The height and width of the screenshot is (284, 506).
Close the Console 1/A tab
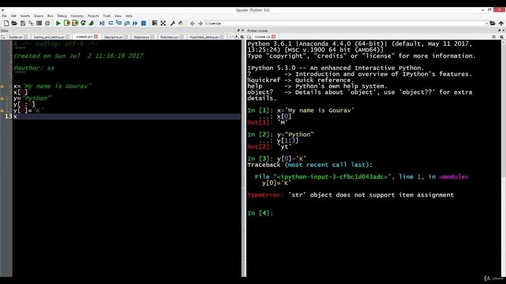click(x=274, y=37)
